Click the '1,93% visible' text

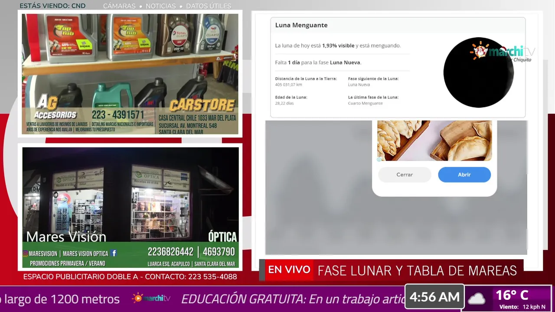click(x=338, y=45)
